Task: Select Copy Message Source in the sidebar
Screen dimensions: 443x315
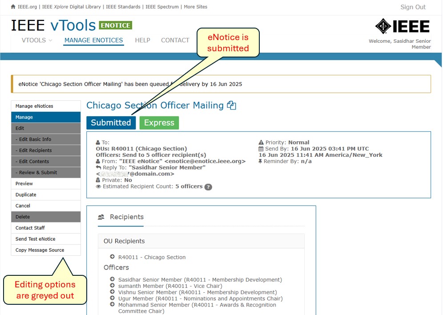Action: point(46,250)
